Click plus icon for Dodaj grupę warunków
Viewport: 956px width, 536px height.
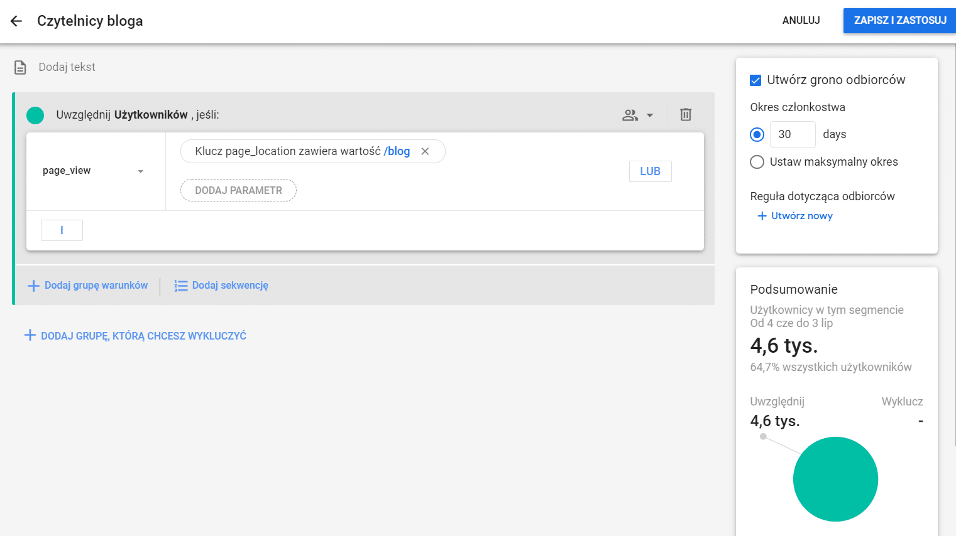click(x=34, y=286)
